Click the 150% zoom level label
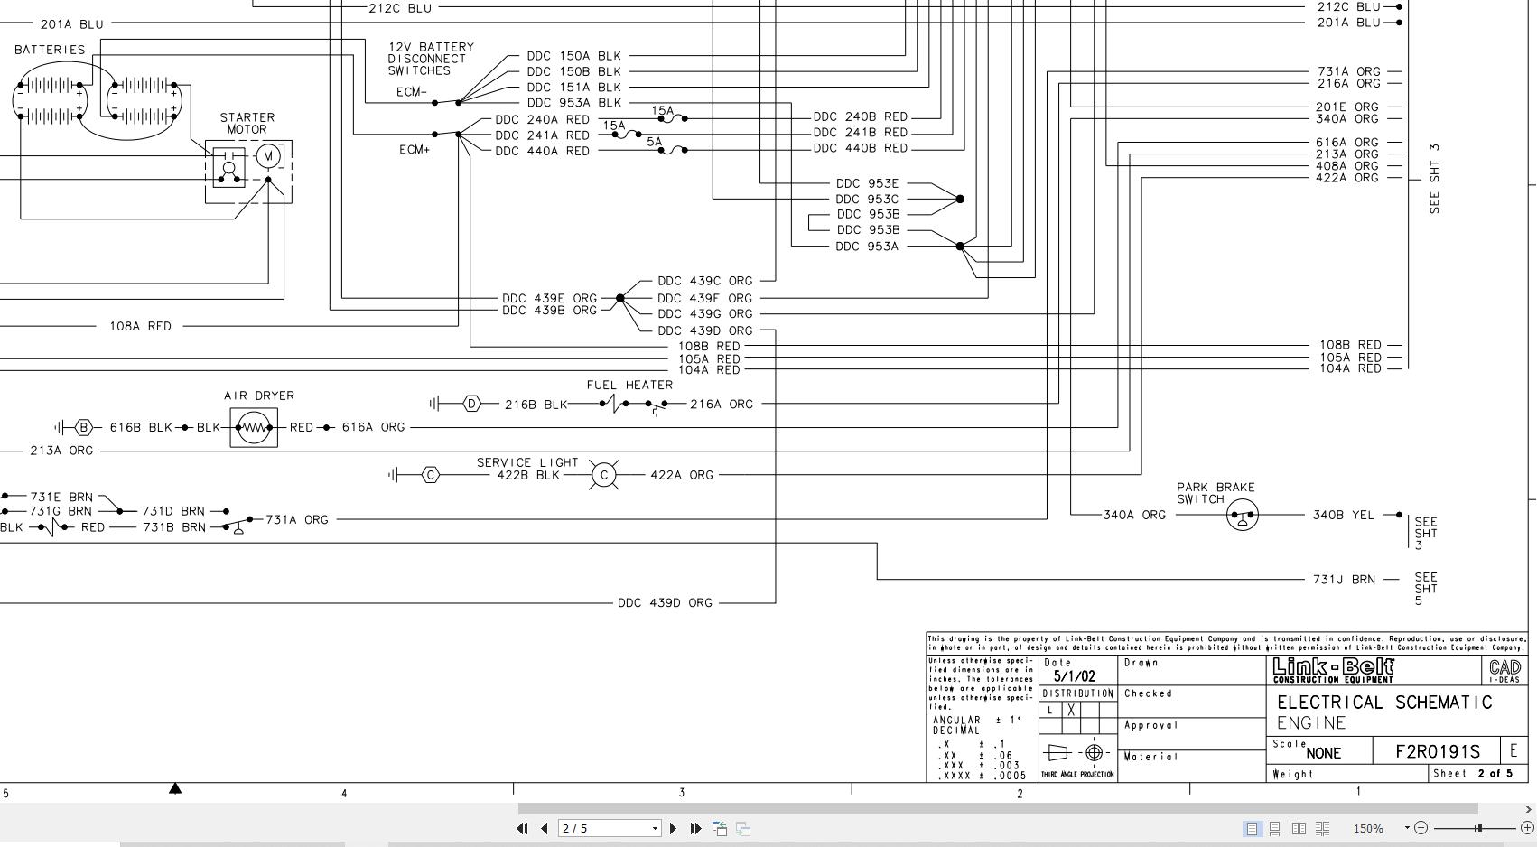This screenshot has width=1537, height=847. coord(1369,828)
